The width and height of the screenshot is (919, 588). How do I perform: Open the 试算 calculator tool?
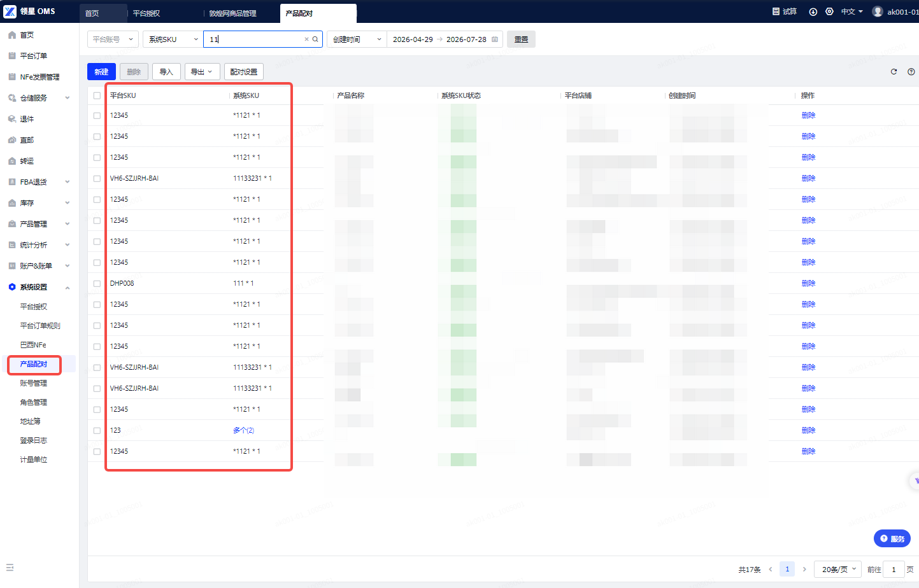click(785, 11)
